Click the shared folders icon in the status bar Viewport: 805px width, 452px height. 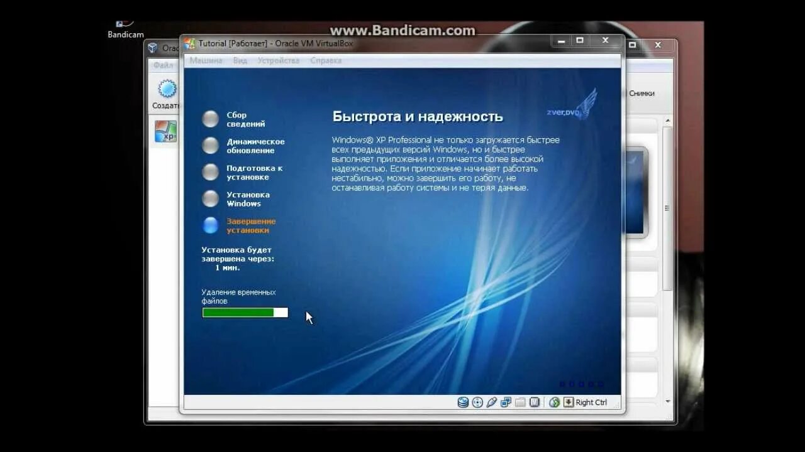(520, 402)
